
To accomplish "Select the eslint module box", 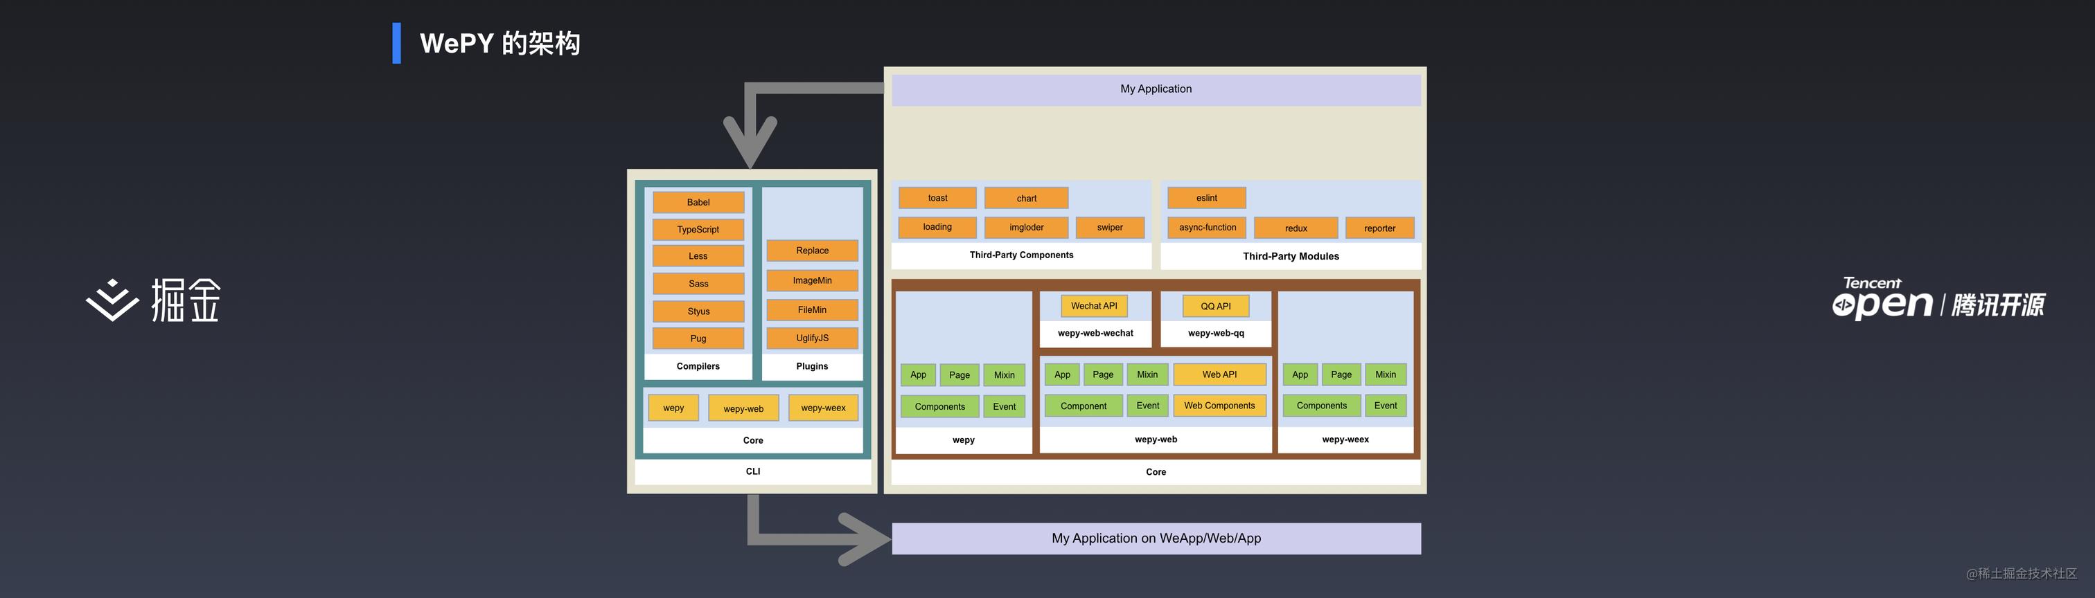I will click(x=1207, y=198).
